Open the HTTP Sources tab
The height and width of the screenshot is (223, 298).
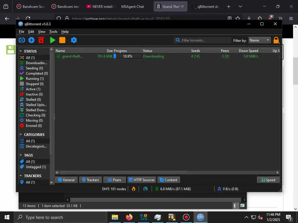[x=142, y=180]
